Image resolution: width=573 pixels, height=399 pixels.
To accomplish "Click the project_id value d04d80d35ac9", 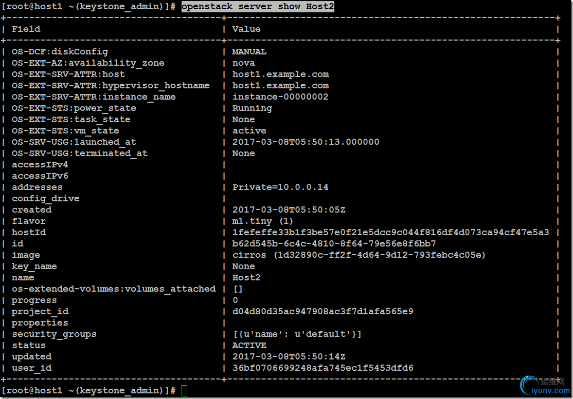I will click(323, 311).
